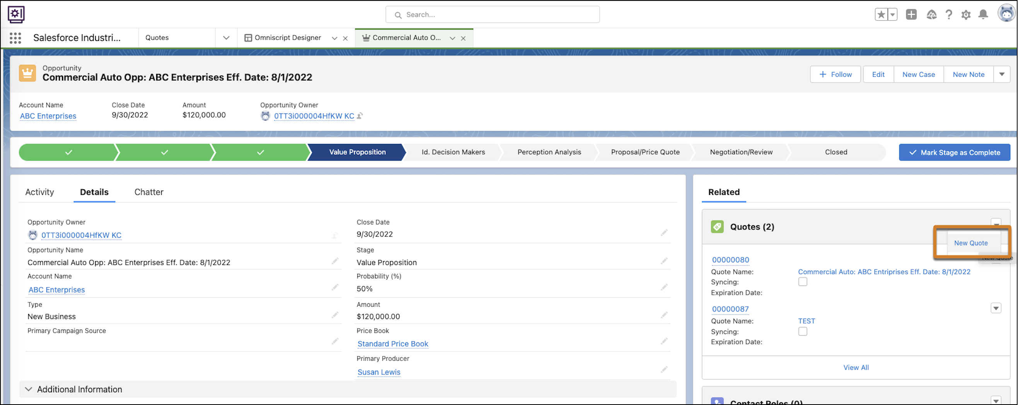The height and width of the screenshot is (405, 1023).
Task: Click the global Search field
Action: click(493, 15)
